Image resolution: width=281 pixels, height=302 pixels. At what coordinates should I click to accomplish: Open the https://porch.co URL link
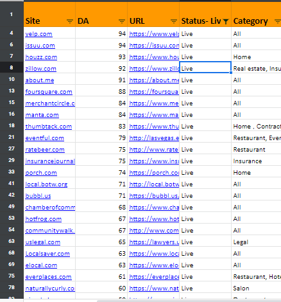[154, 173]
